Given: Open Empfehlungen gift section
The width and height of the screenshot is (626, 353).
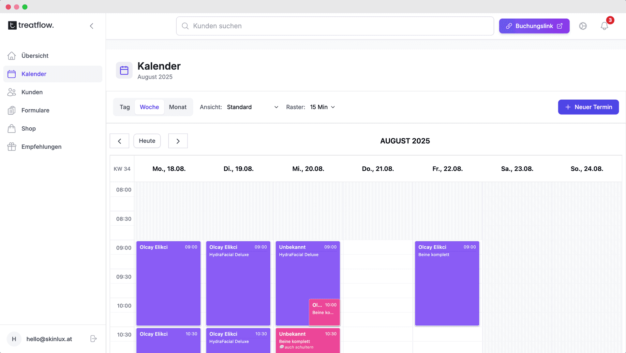Looking at the screenshot, I should coord(41,147).
